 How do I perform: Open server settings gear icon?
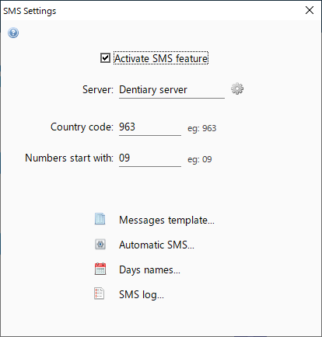(x=237, y=89)
